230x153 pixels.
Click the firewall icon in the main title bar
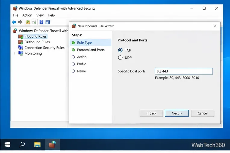pos(15,8)
